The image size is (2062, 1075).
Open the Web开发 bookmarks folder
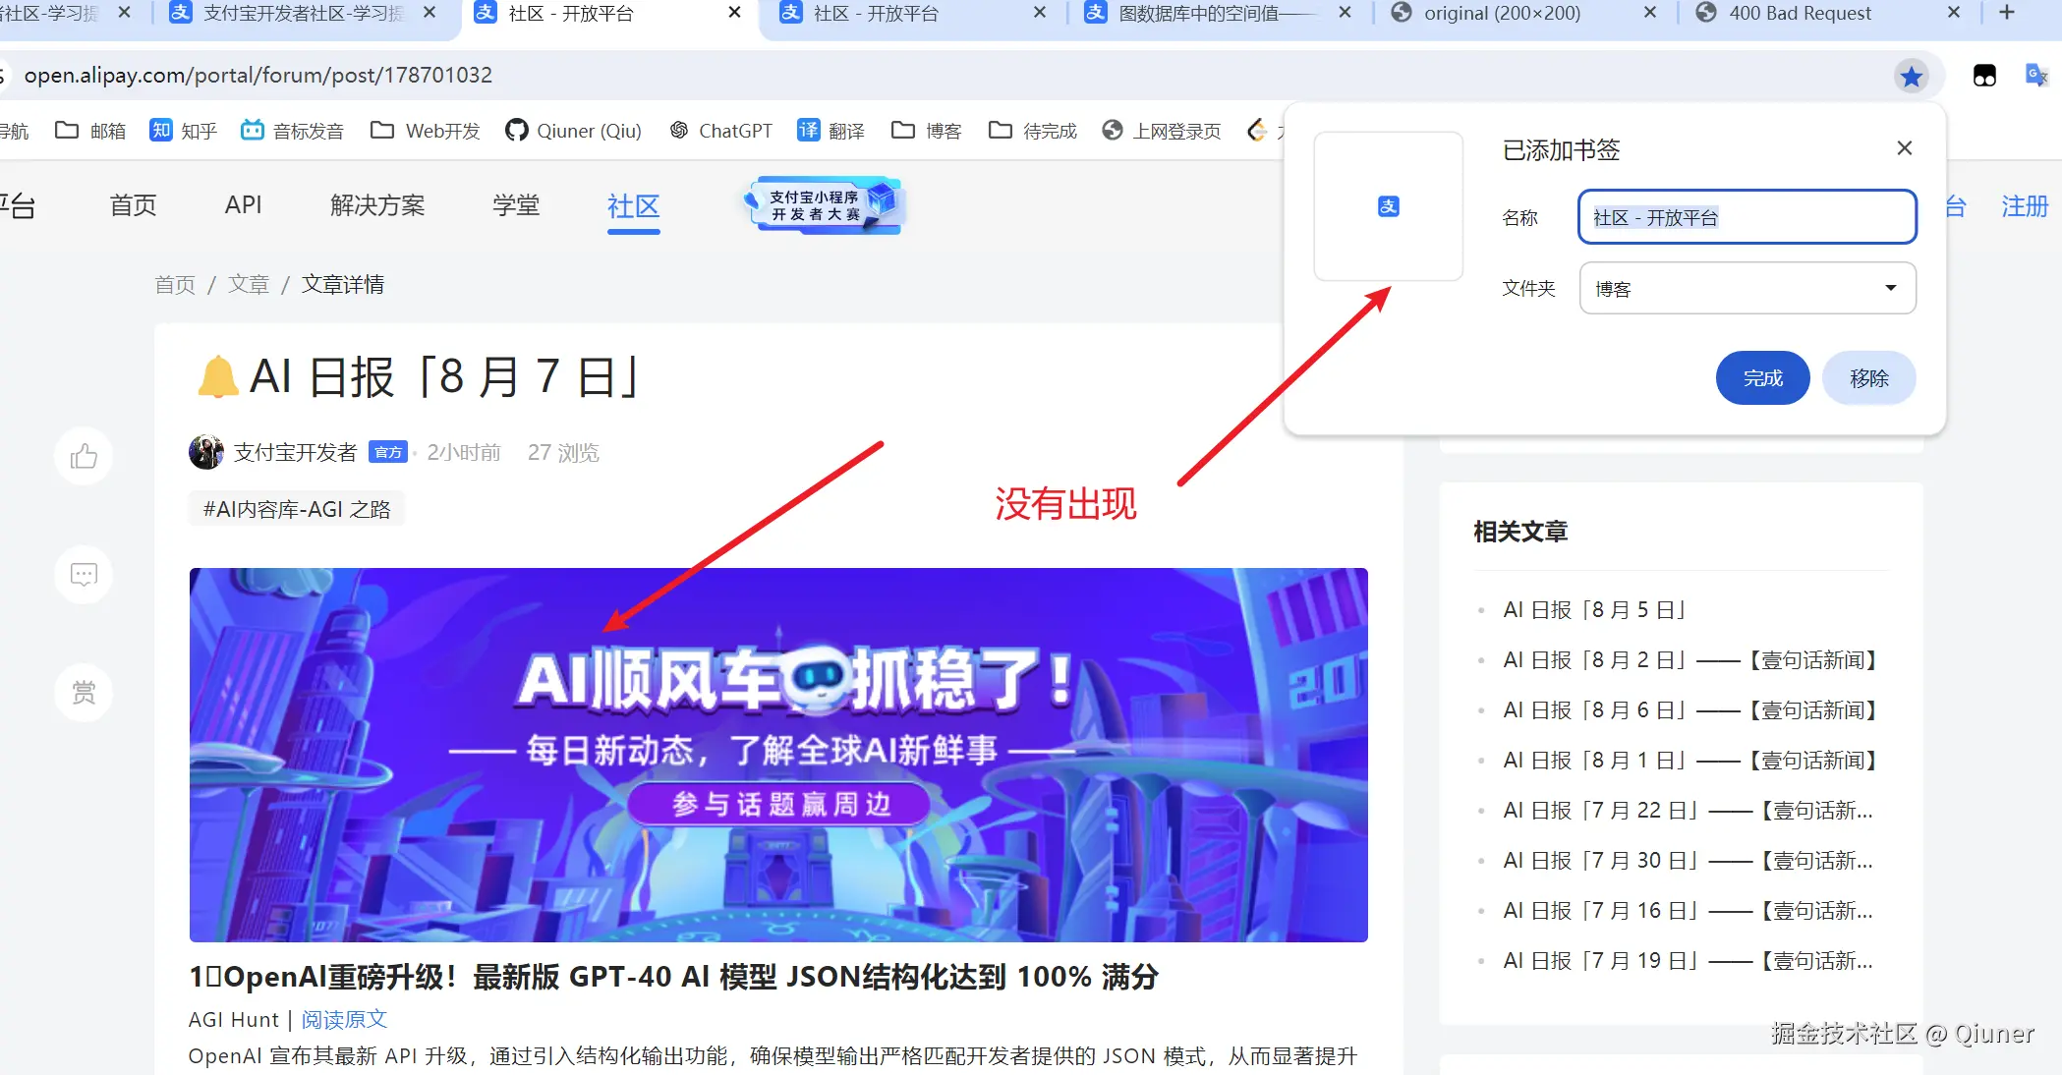pyautogui.click(x=425, y=131)
